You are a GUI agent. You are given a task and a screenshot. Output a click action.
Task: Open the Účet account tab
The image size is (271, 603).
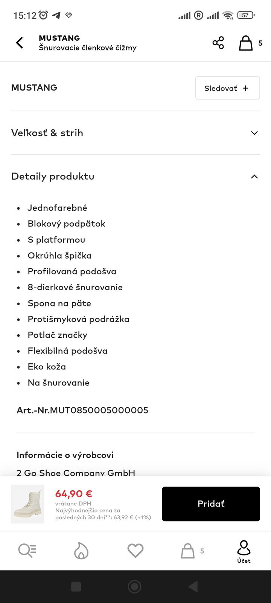244,551
